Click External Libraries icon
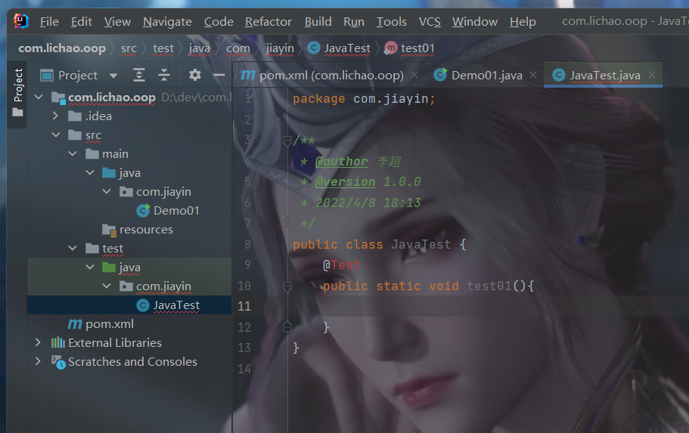The image size is (689, 433). [57, 342]
